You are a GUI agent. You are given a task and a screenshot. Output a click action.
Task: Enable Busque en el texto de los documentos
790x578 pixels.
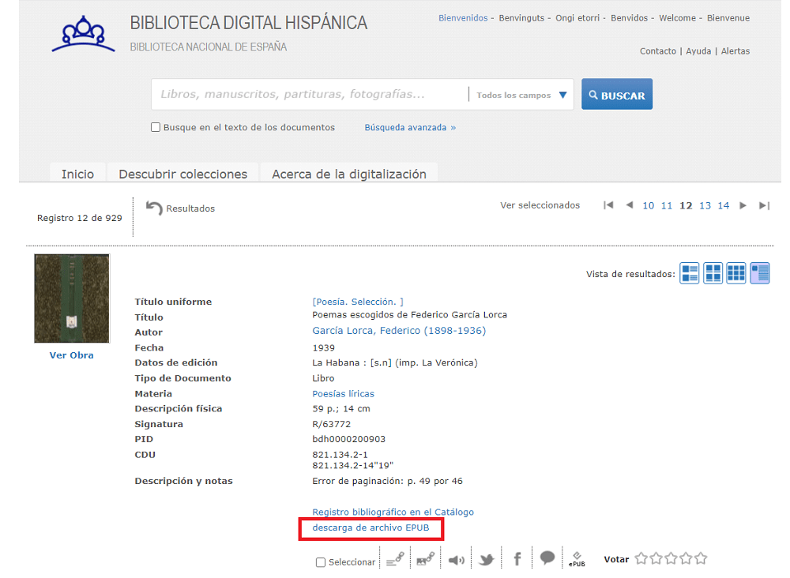point(156,127)
